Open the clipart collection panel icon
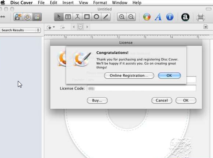This screenshot has width=213, height=158. pyautogui.click(x=37, y=17)
